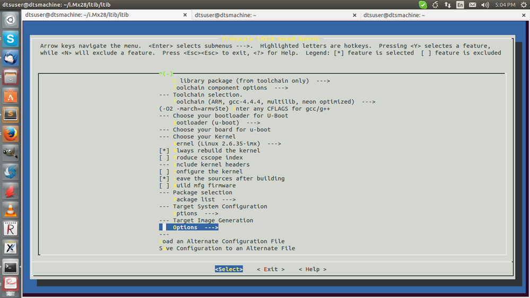Select Include kernel headers entry
The image size is (530, 298).
204,164
